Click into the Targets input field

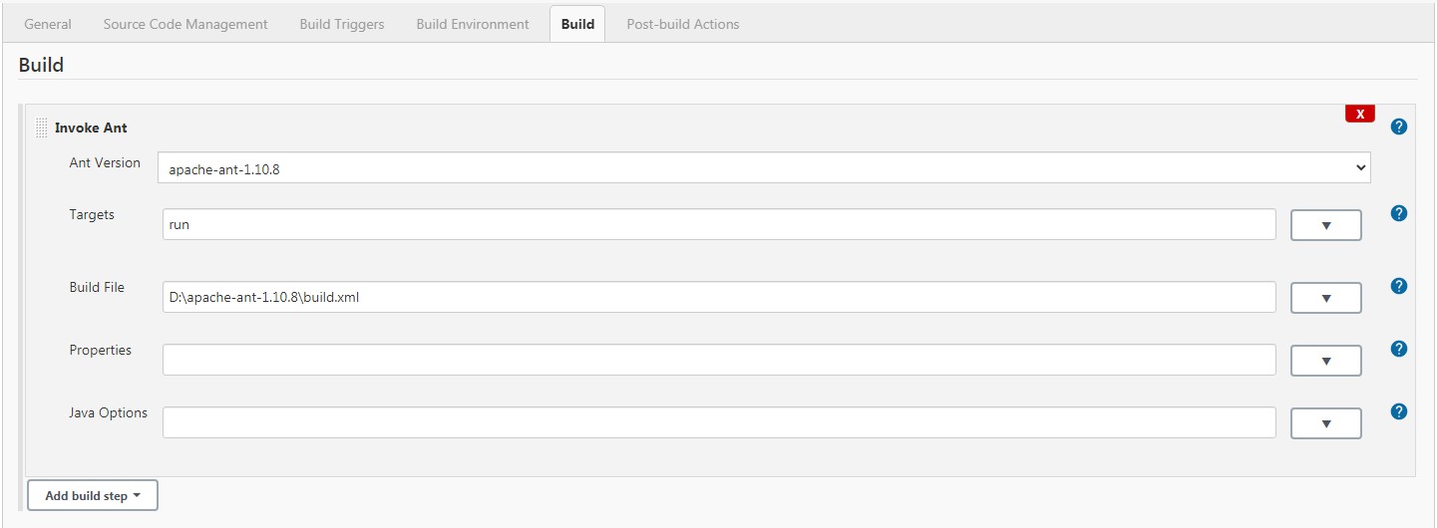pos(719,224)
